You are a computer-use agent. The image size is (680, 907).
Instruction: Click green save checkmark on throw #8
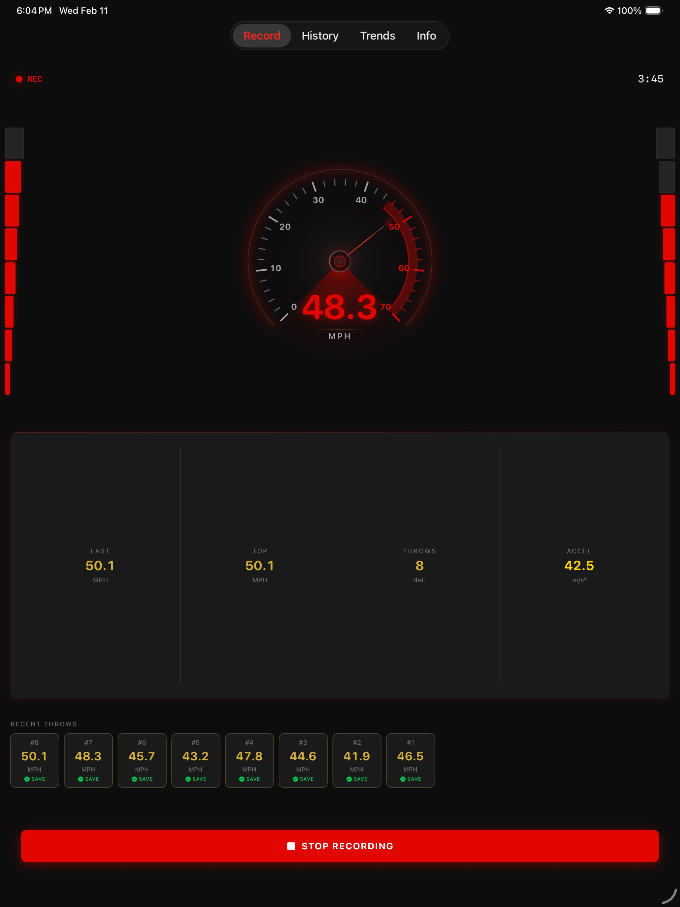point(27,779)
